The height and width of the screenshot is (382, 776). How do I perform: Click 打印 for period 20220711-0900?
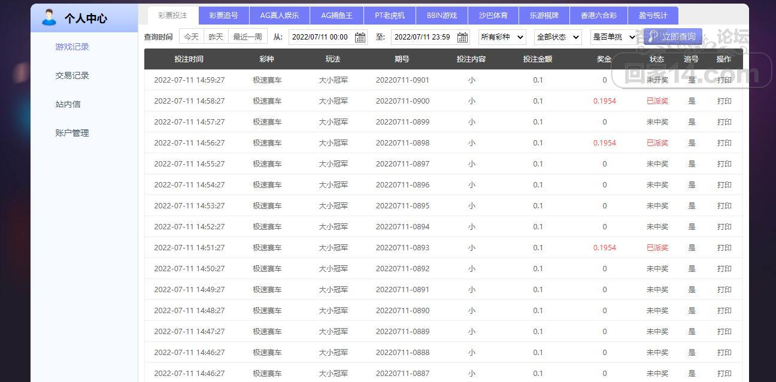725,101
